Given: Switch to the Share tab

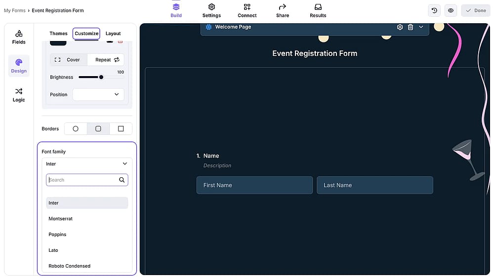Looking at the screenshot, I should click(283, 10).
